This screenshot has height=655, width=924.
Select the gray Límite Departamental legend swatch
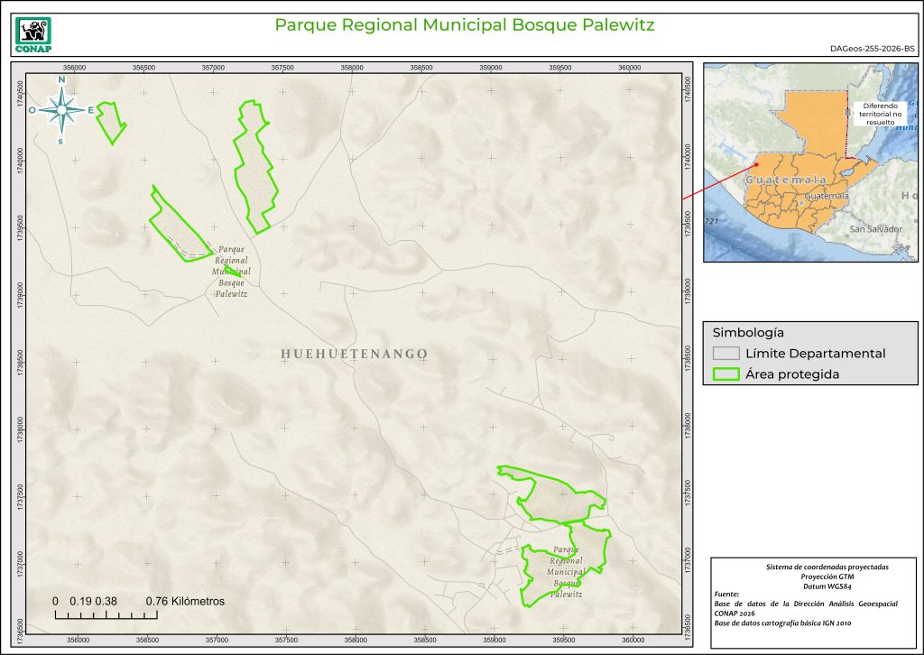pyautogui.click(x=725, y=353)
